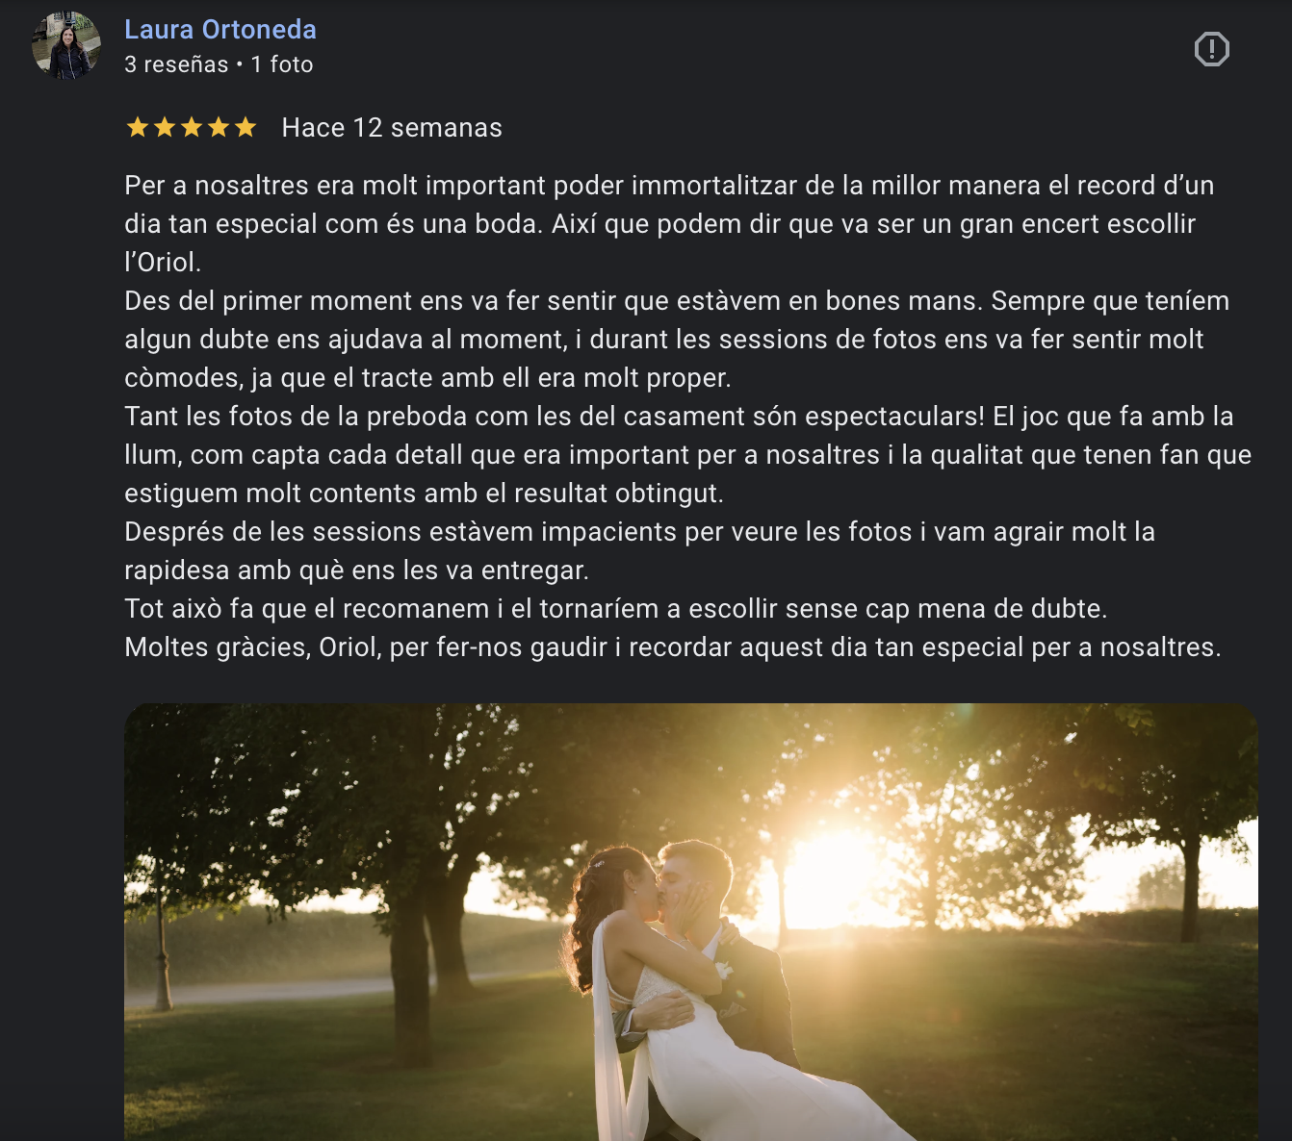Click the '3 reseñas' reviewer stat
The width and height of the screenshot is (1292, 1141).
pos(176,64)
